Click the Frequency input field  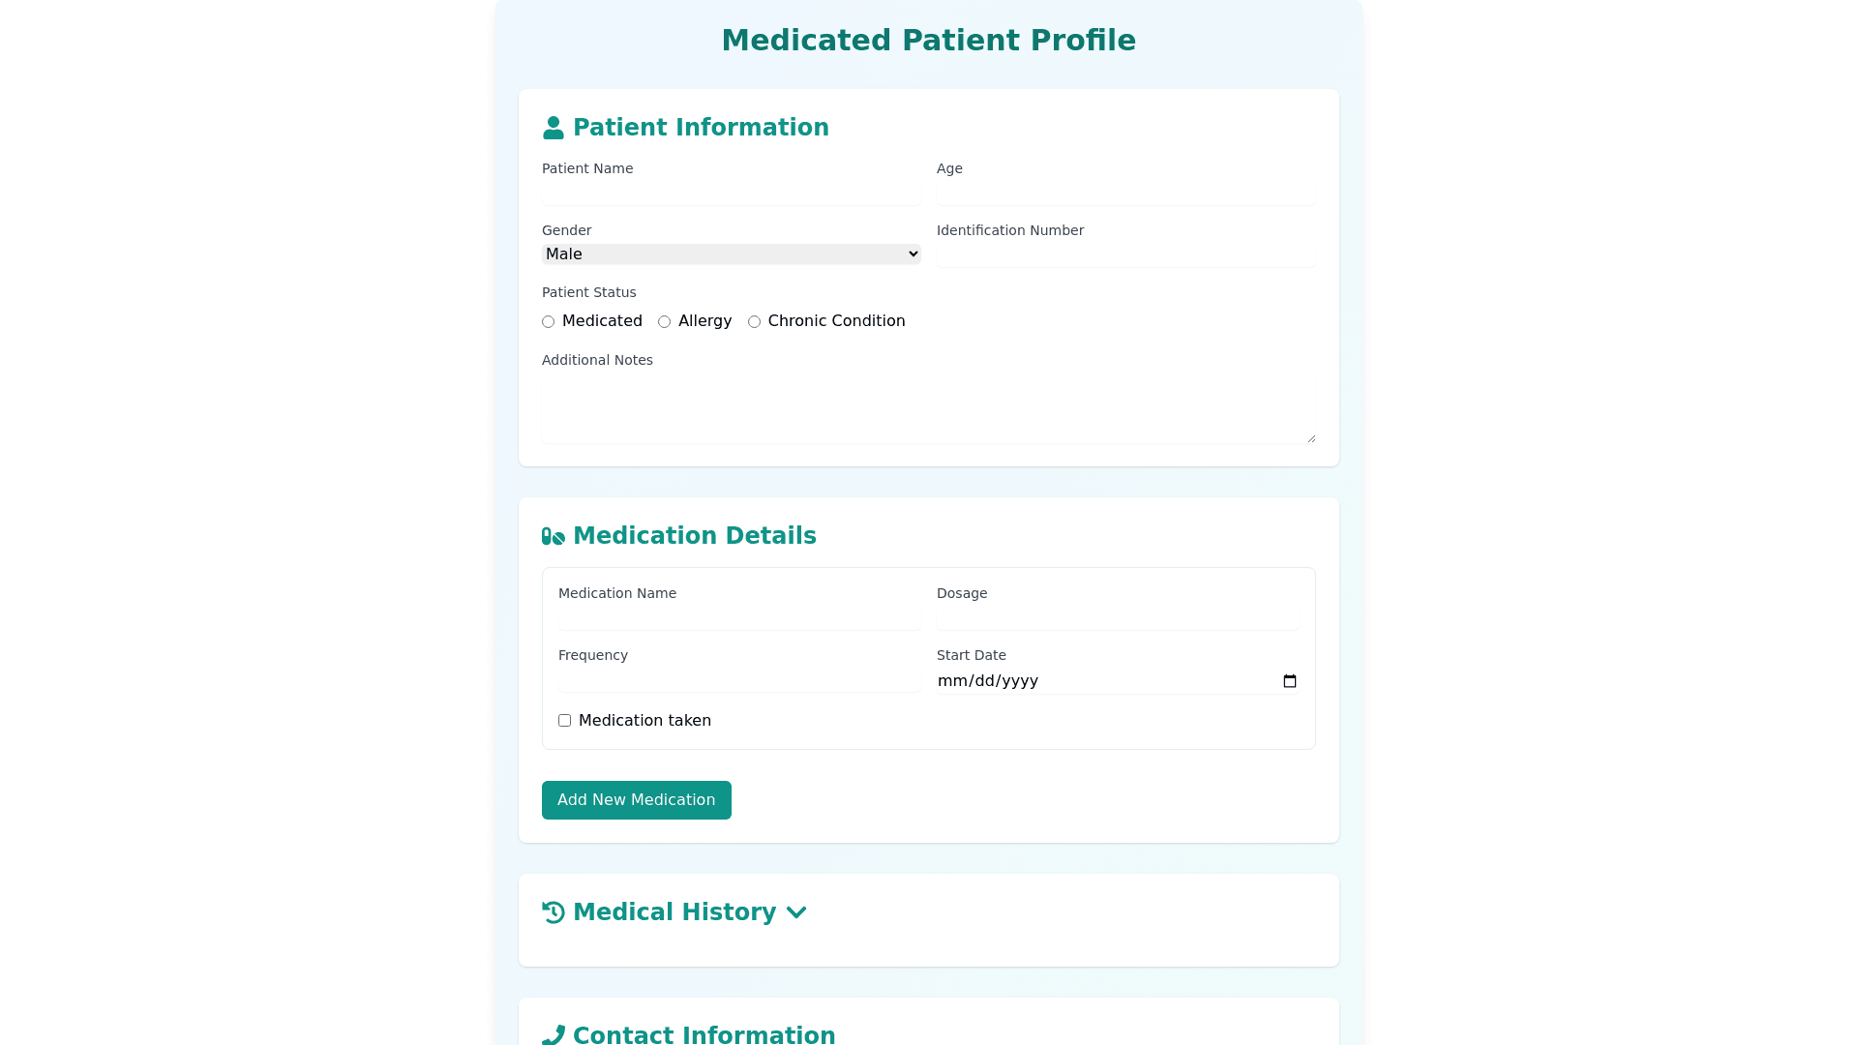tap(739, 680)
